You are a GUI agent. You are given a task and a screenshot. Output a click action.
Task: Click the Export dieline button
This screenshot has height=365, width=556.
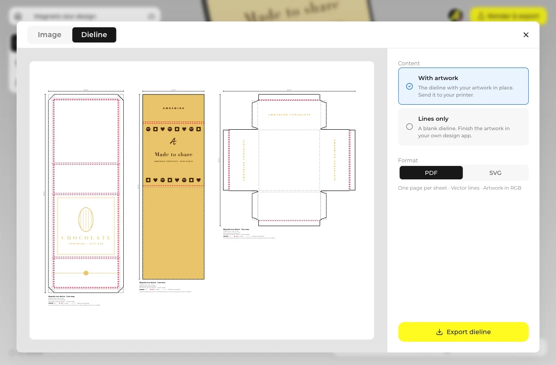(x=463, y=332)
